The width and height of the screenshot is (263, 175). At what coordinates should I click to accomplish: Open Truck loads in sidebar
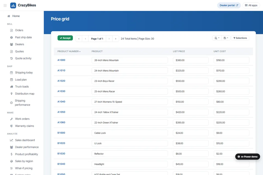(x=22, y=87)
